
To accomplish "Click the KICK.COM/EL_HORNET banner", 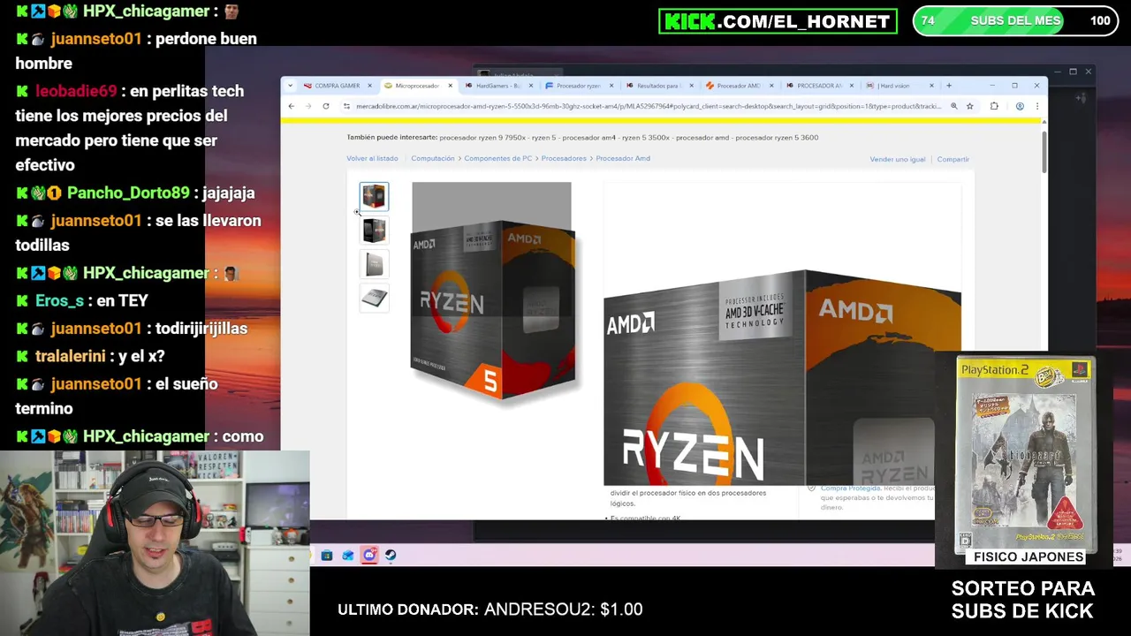I will pyautogui.click(x=778, y=21).
